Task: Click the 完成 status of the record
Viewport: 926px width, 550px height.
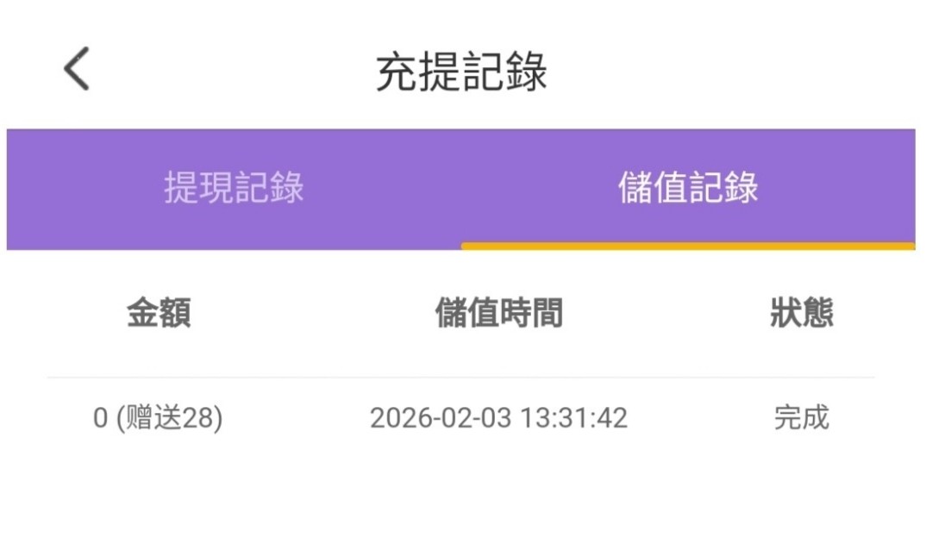Action: click(x=801, y=418)
